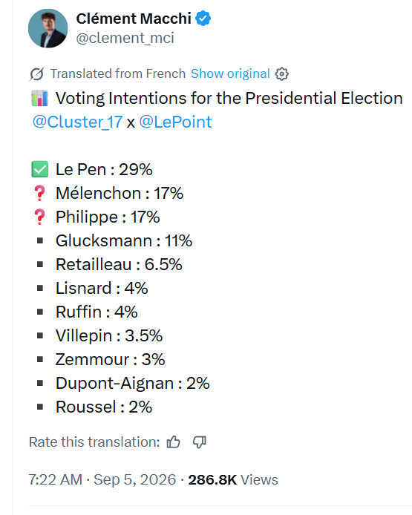Open the @clement_mci handle
412x515 pixels.
pos(125,38)
